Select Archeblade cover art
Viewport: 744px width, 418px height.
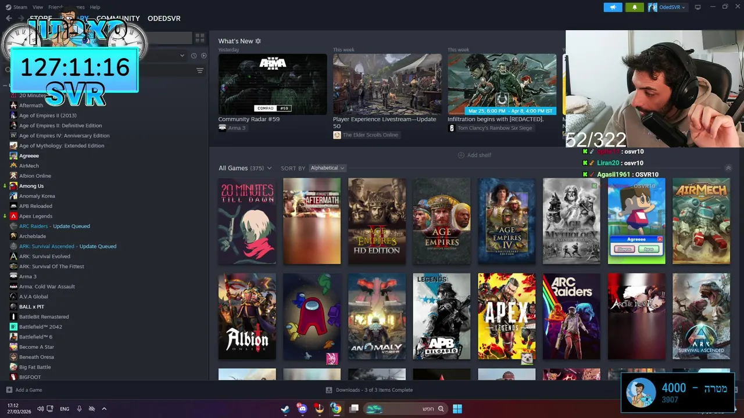click(x=636, y=316)
